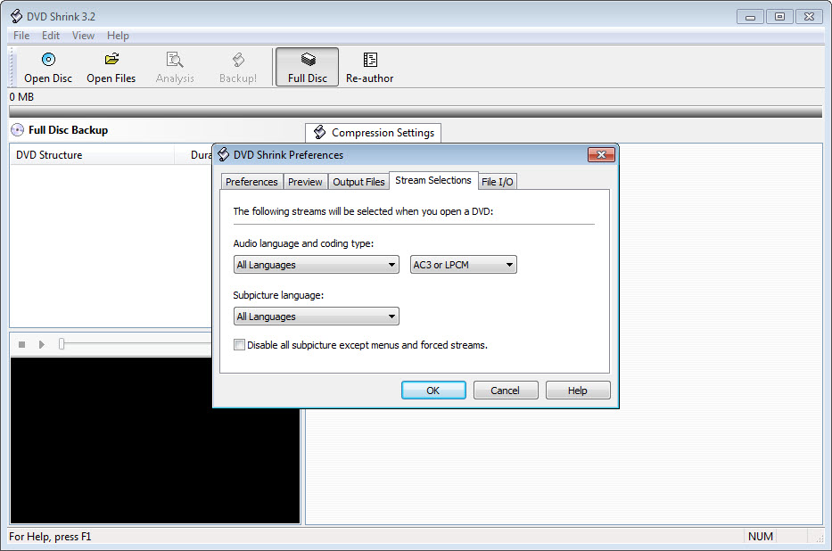Click the Preferences dialog title icon
The width and height of the screenshot is (832, 551).
pos(224,154)
